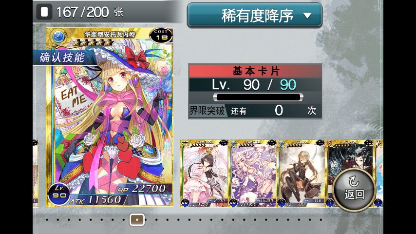Click the blue orb attribute icon on main card
This screenshot has height=234, width=416.
coord(58,37)
